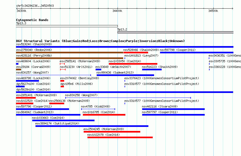Click the thin nsv4785 span line

[98, 109]
